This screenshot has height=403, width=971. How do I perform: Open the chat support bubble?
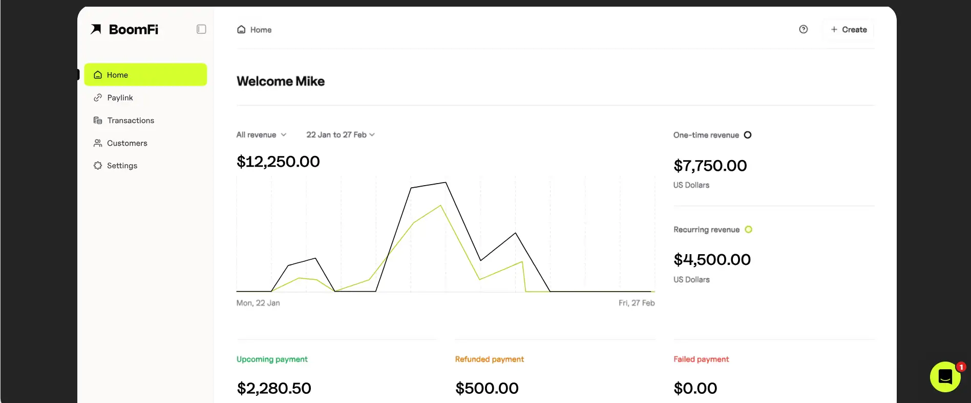click(x=945, y=377)
